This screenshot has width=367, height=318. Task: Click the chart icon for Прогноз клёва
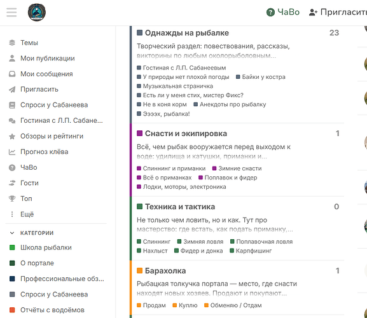click(x=12, y=152)
